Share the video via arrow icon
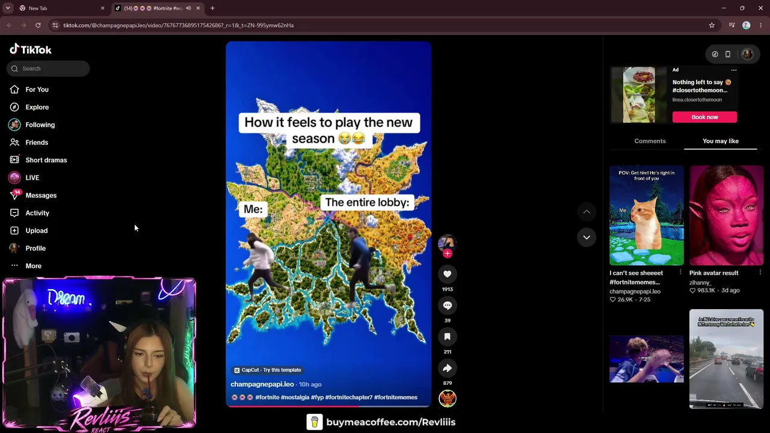Viewport: 770px width, 433px height. point(447,368)
